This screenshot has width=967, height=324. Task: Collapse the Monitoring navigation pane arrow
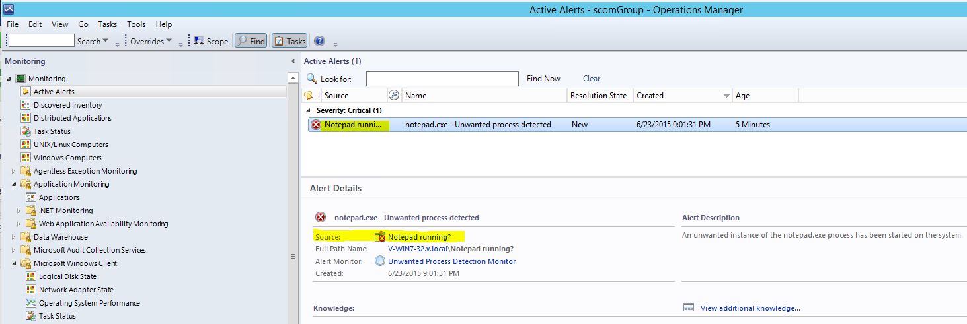point(293,61)
